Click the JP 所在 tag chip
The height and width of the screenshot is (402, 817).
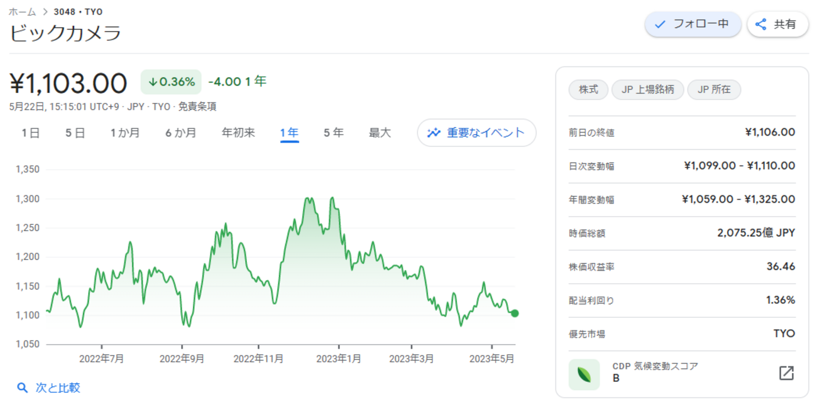pos(714,89)
